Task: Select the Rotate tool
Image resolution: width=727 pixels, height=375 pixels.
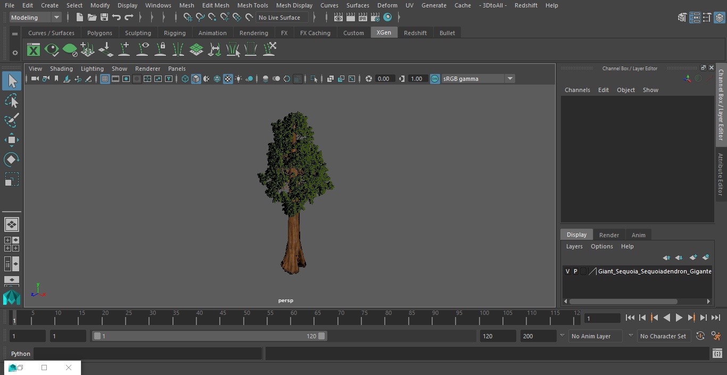Action: pos(11,160)
